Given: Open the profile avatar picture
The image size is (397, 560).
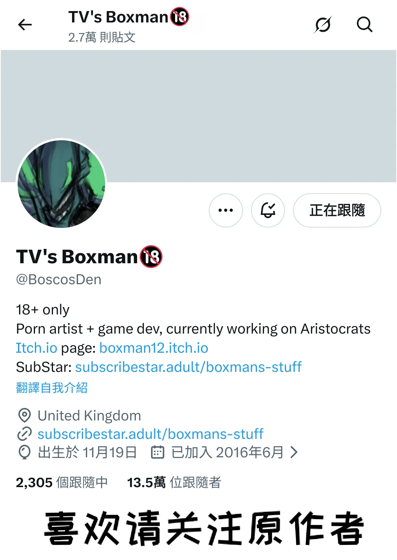Looking at the screenshot, I should [x=61, y=184].
